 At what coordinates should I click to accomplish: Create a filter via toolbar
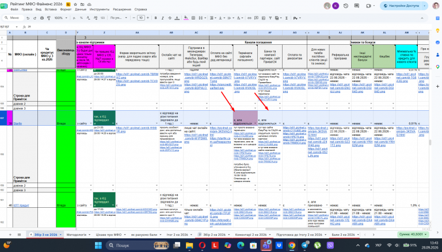[270, 18]
